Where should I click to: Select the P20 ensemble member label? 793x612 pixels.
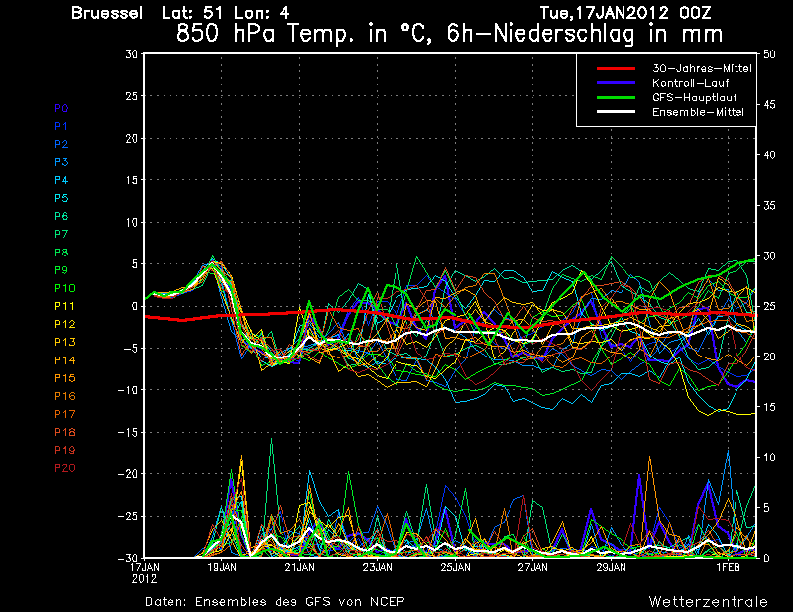[x=64, y=467]
